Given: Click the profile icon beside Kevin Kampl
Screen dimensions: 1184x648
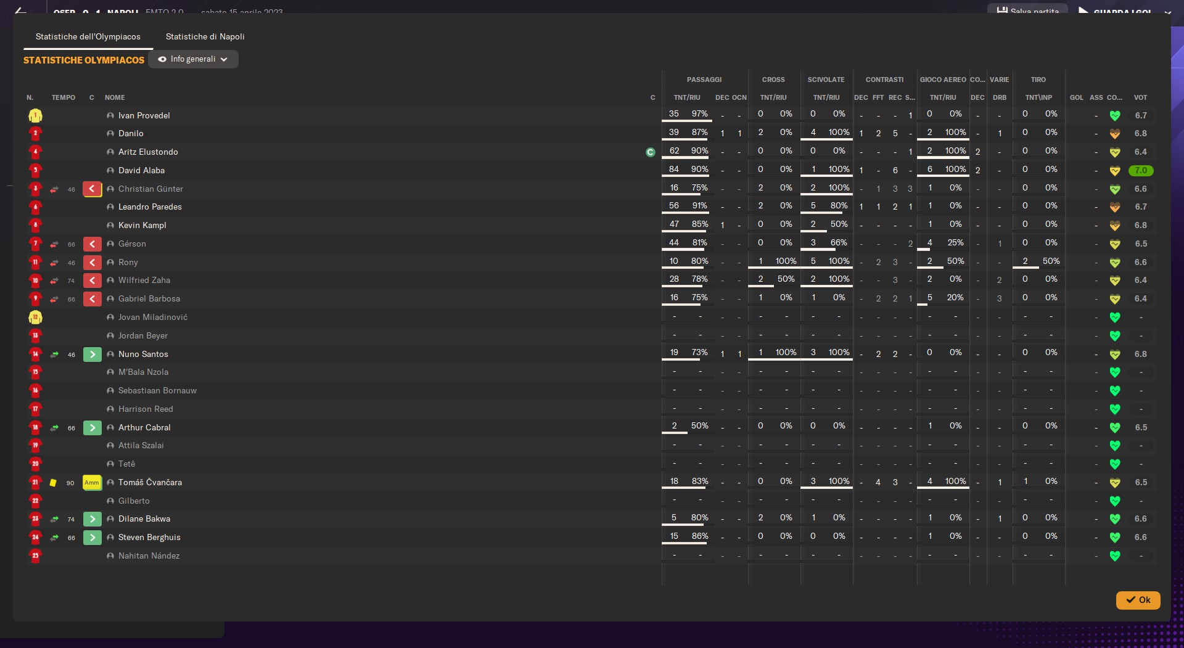Looking at the screenshot, I should pos(110,225).
